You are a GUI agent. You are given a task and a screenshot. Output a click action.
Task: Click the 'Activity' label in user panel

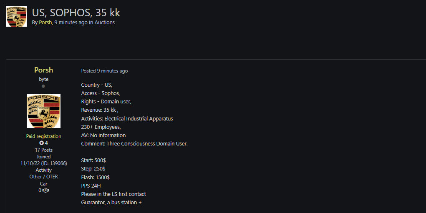(43, 170)
